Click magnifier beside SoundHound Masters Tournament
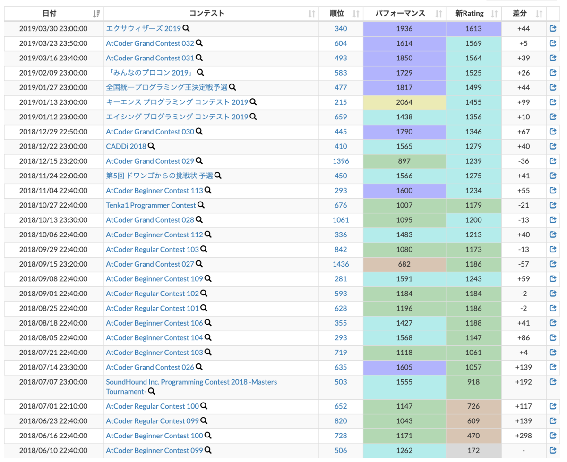The image size is (567, 462). pyautogui.click(x=152, y=391)
